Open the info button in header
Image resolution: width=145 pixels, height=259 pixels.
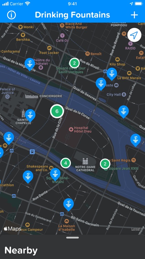pos(11,15)
